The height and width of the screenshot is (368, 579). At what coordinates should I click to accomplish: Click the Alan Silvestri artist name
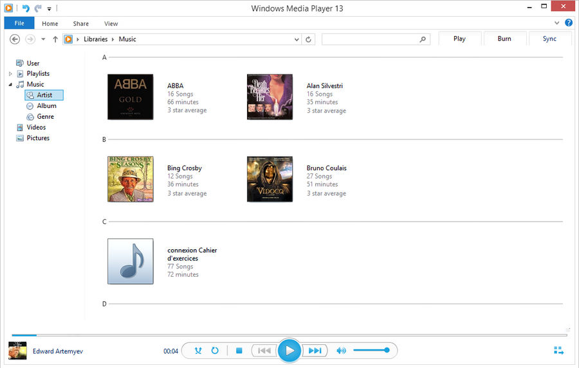click(325, 85)
